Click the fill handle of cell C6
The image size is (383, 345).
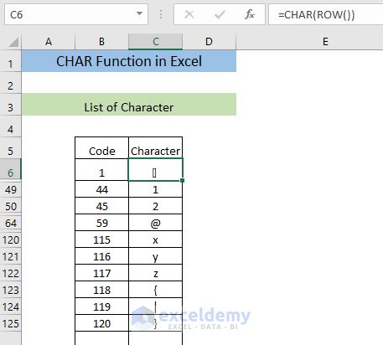[x=182, y=181]
